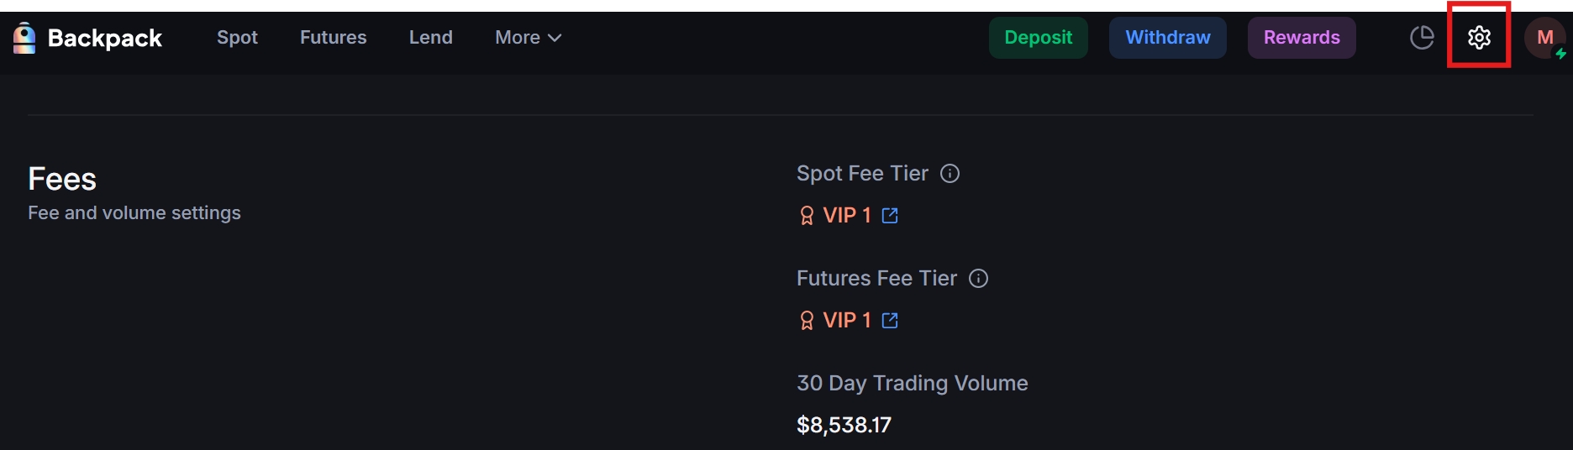This screenshot has width=1573, height=450.
Task: Go to the Spot trading page
Action: click(x=237, y=38)
